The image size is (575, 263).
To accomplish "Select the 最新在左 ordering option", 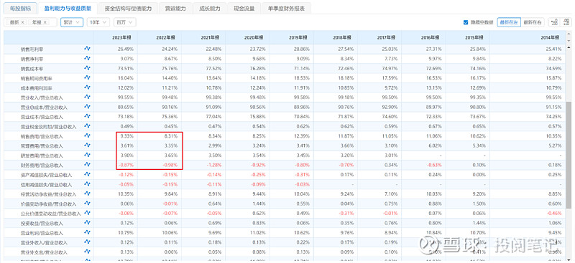I will pyautogui.click(x=509, y=22).
